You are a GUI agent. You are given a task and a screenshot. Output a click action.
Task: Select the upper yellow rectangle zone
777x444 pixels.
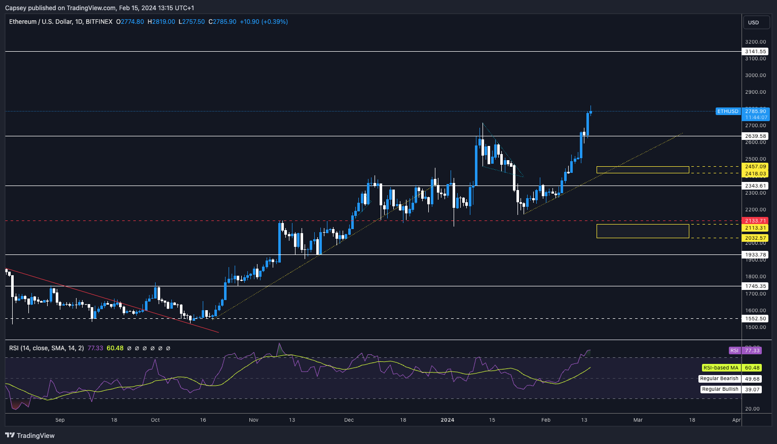642,170
